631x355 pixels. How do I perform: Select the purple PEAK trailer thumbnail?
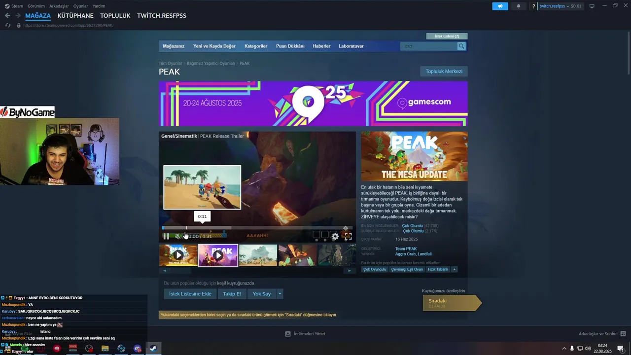point(218,255)
